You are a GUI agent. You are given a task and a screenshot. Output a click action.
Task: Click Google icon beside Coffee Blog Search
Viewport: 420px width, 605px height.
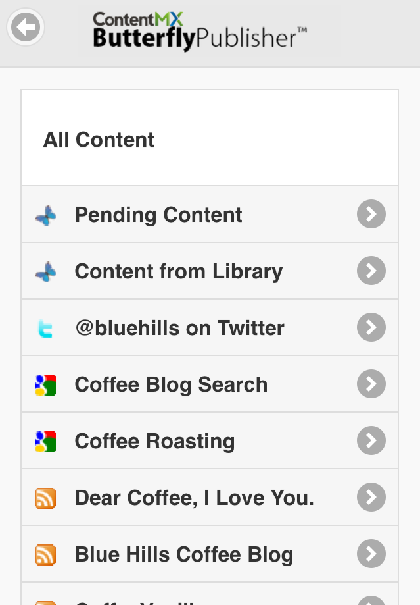pyautogui.click(x=45, y=384)
